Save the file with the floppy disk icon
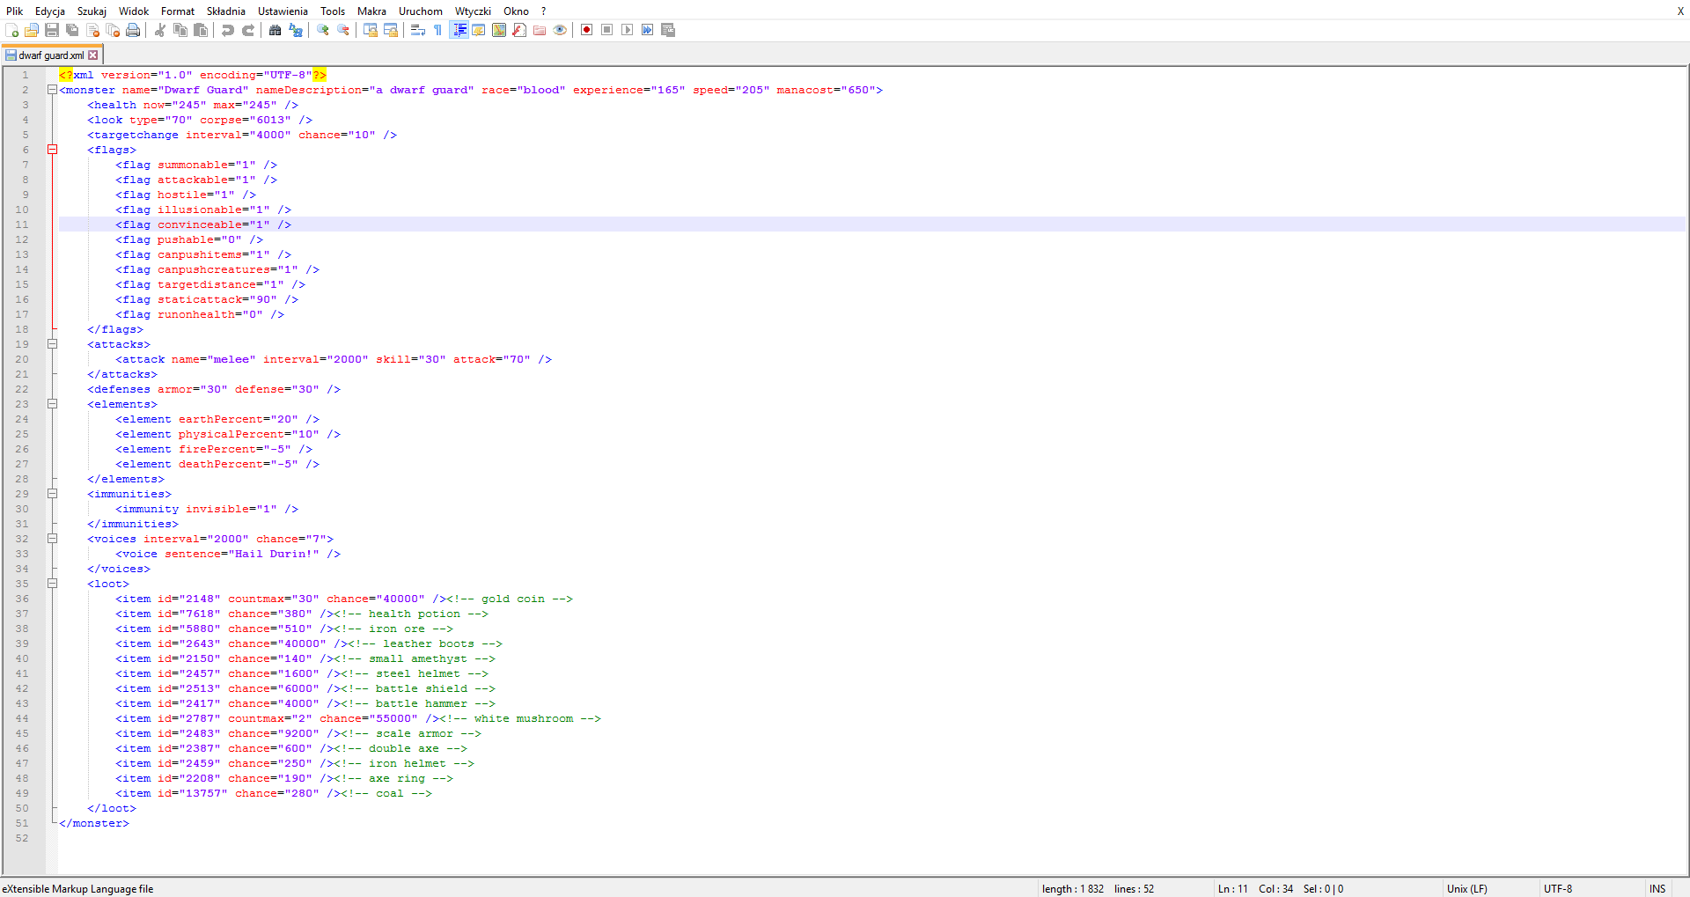 [52, 30]
